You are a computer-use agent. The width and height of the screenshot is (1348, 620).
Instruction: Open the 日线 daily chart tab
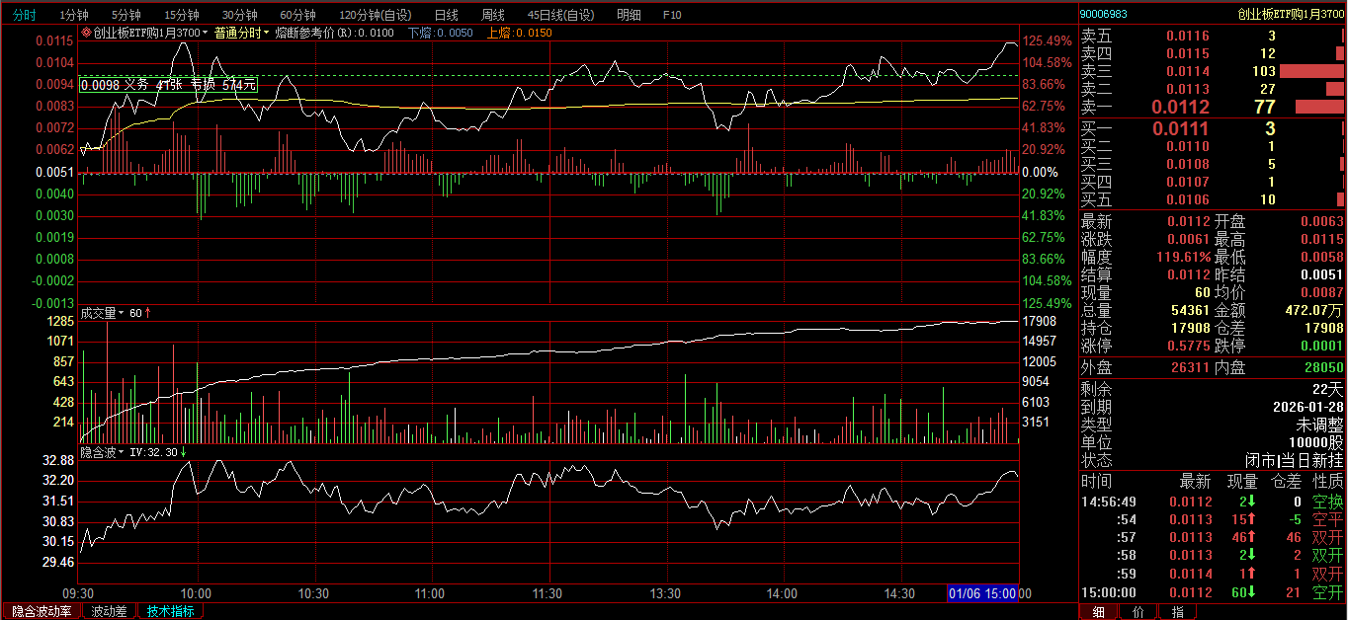[x=446, y=15]
